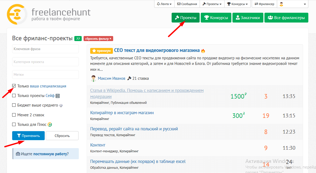Image resolution: width=316 pixels, height=173 pixels.
Task: Open the Конкурсы top dropdown
Action: (x=237, y=4)
